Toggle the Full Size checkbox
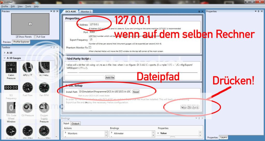Image resolution: width=265 pixels, height=141 pixels. [x=35, y=37]
